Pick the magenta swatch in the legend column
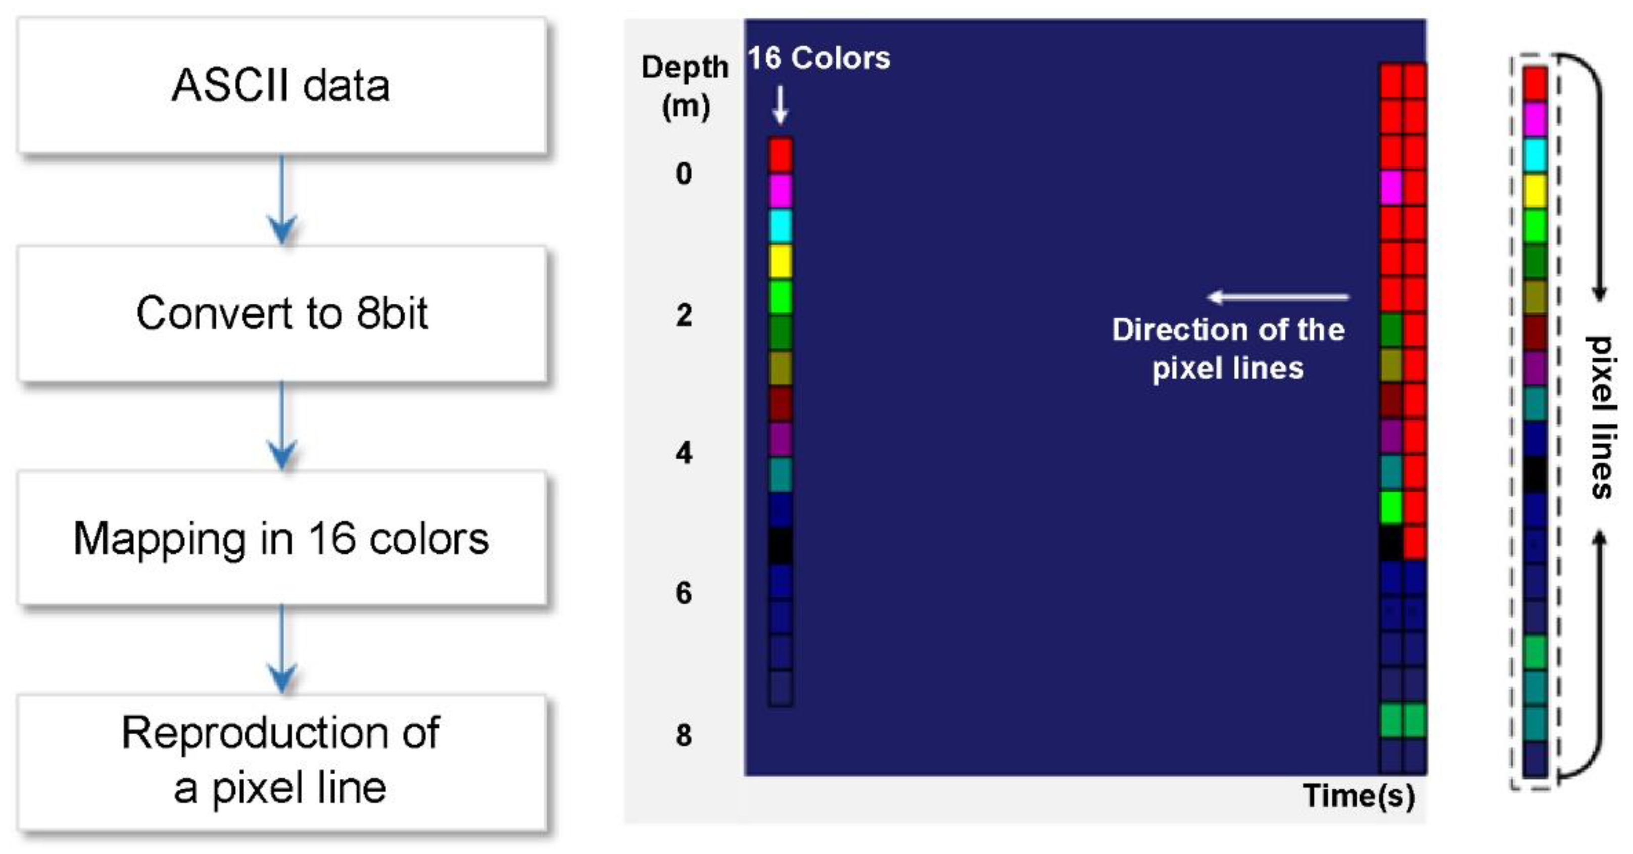 [780, 191]
